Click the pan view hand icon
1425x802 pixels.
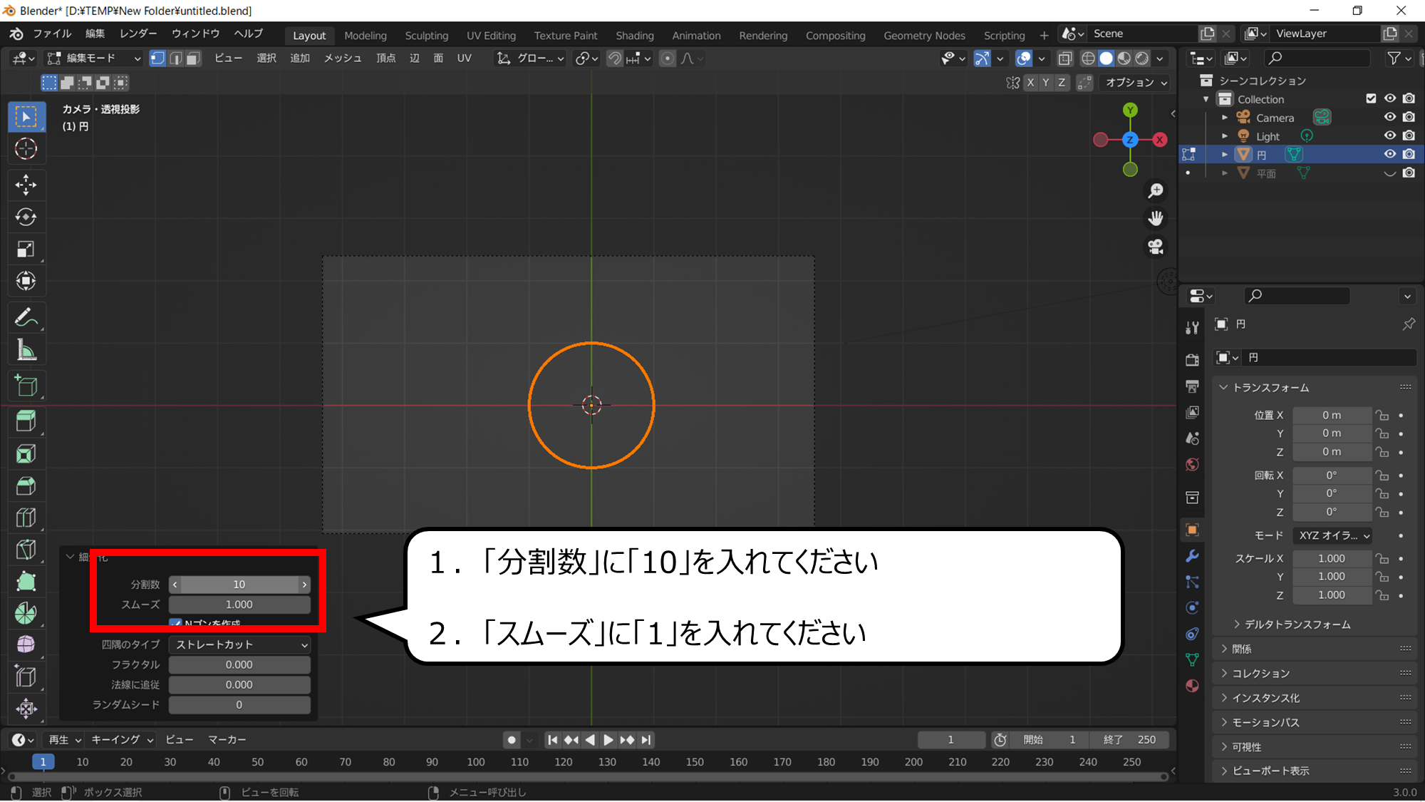[1156, 218]
